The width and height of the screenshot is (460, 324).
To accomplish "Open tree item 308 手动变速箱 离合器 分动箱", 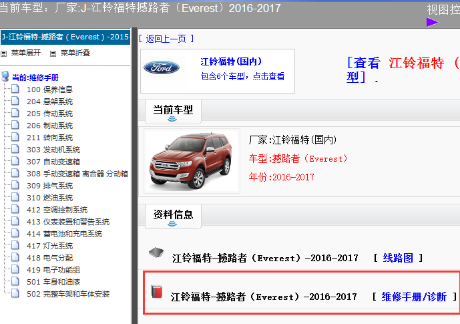I will coord(77,174).
